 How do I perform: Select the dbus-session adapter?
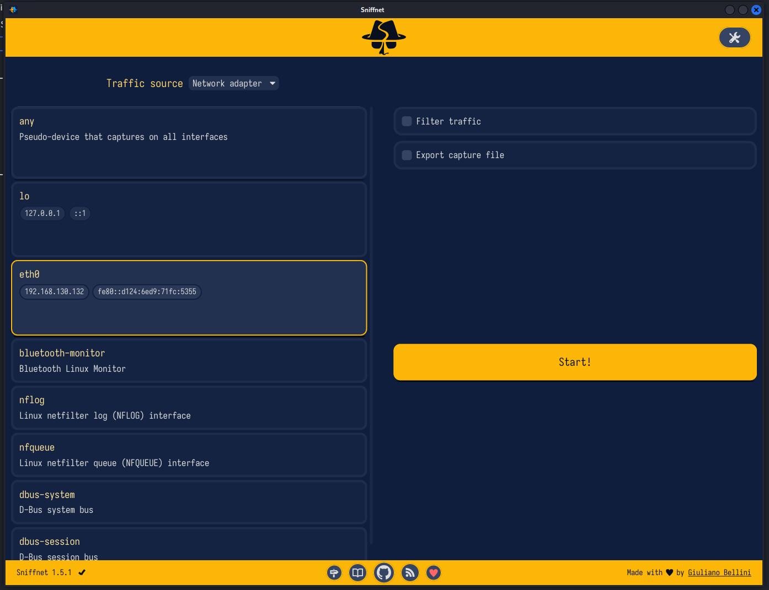pos(189,544)
